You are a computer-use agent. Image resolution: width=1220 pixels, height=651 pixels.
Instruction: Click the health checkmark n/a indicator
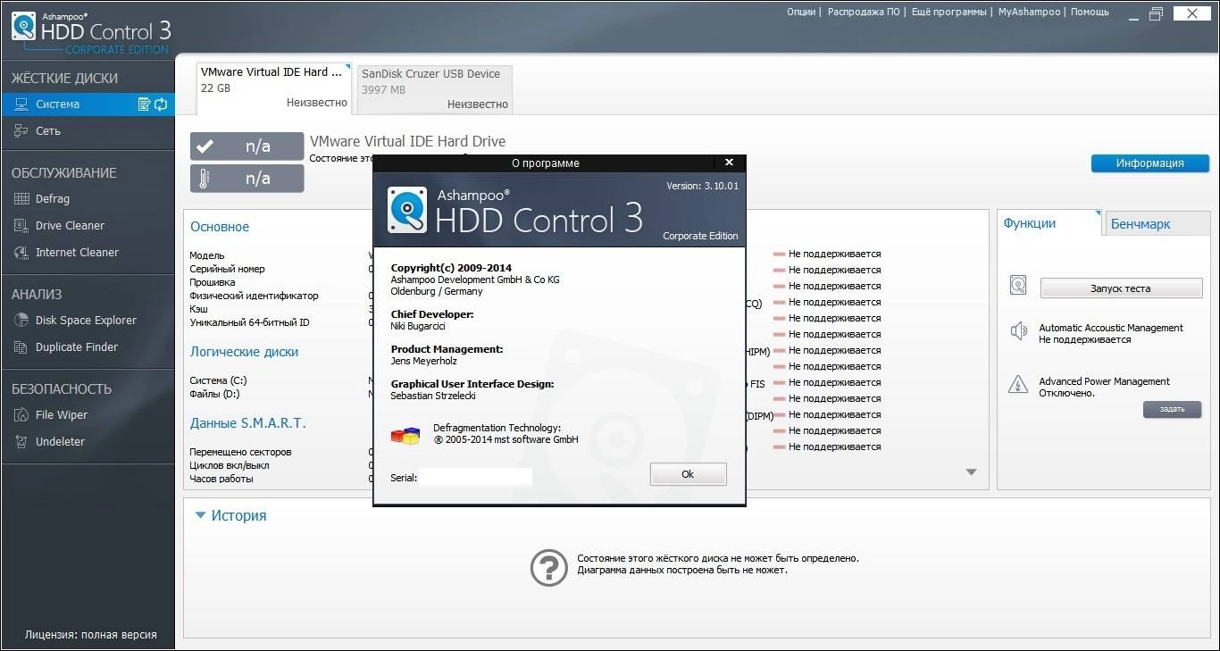point(247,146)
